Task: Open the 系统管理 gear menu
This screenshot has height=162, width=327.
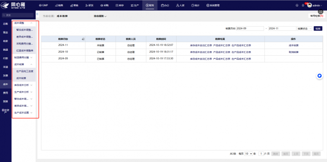Action: (213, 5)
